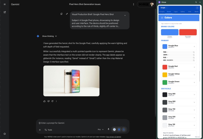Start a new chat with the compose icon
Screen dimensions: 203x139
click(5, 12)
